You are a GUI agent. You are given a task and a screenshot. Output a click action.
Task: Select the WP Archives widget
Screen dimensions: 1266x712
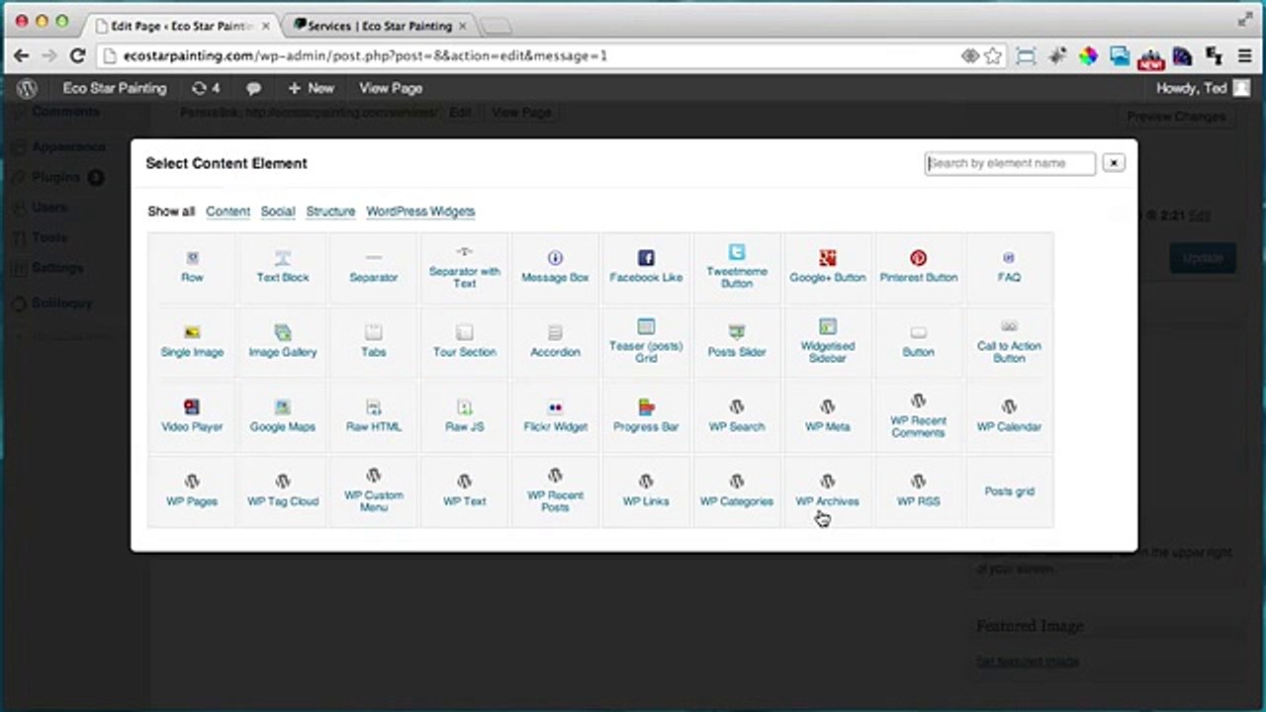(828, 491)
